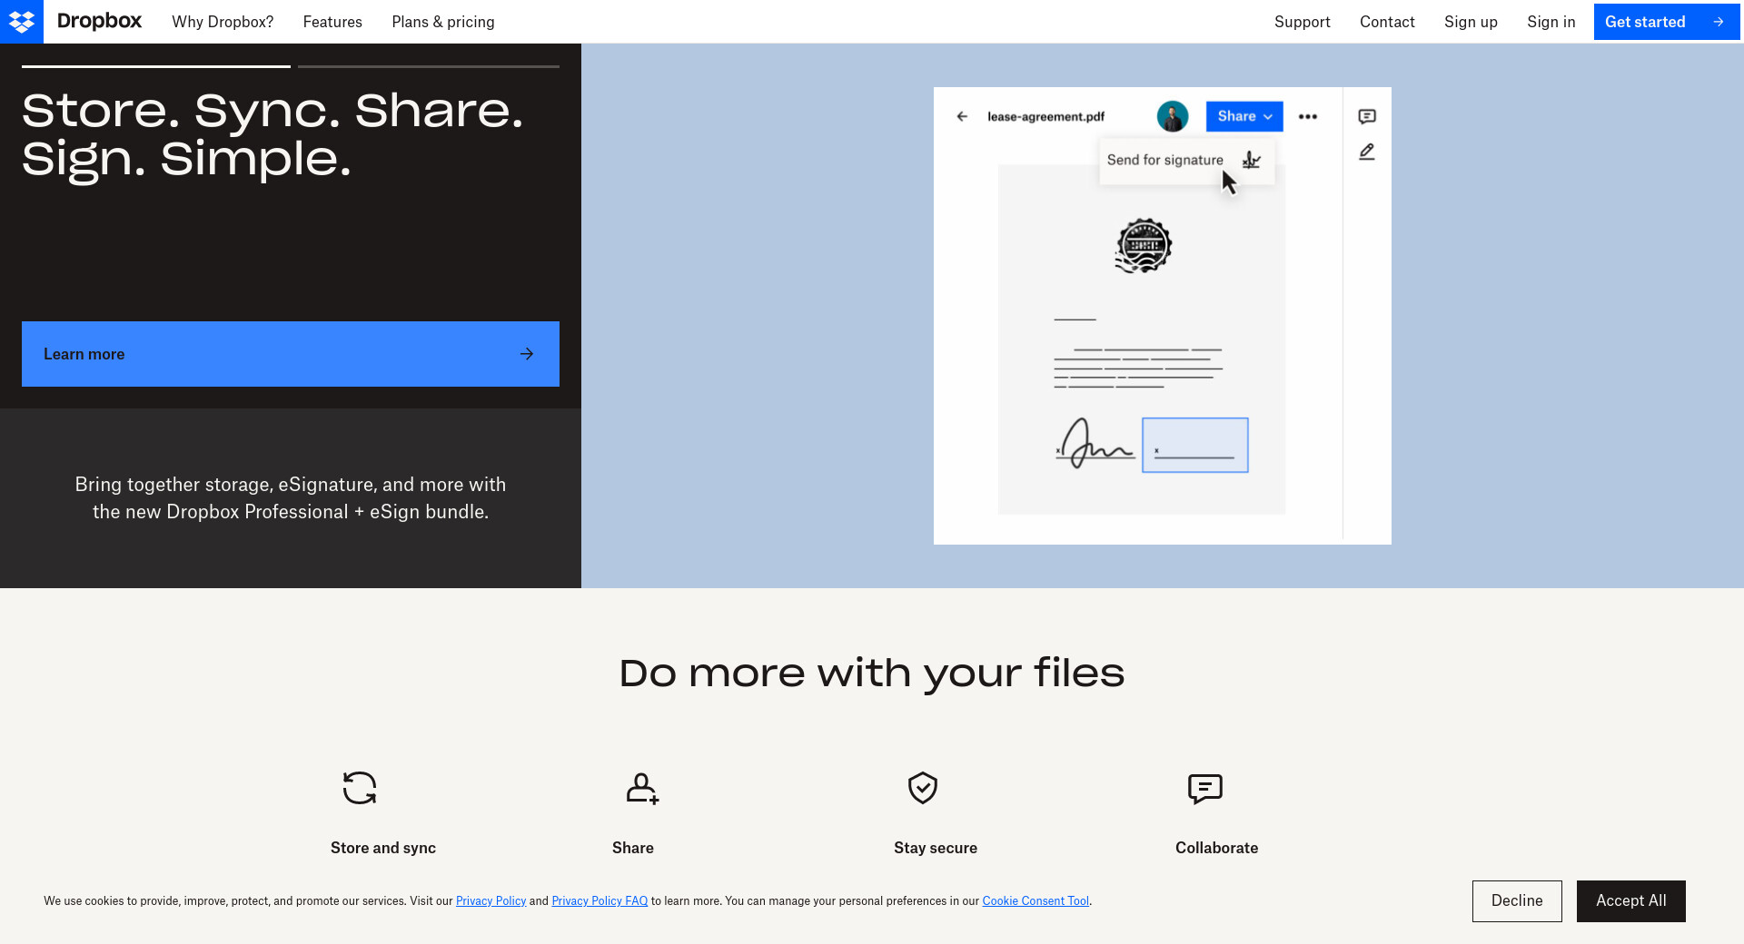Click the Sign in link
This screenshot has width=1744, height=944.
pos(1551,22)
